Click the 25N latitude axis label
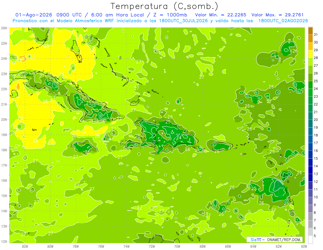 click(x=4, y=43)
